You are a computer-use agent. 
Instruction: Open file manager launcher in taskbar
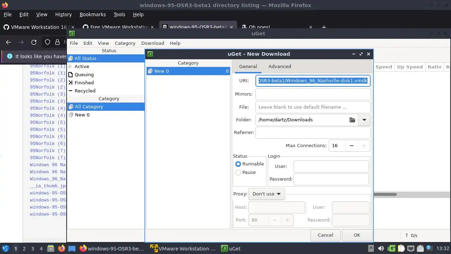click(50, 248)
